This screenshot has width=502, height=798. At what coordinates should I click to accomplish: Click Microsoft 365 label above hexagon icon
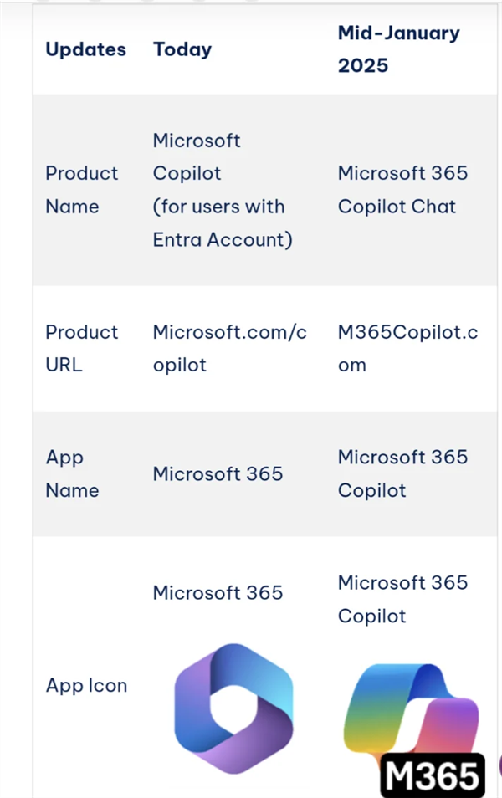point(218,593)
